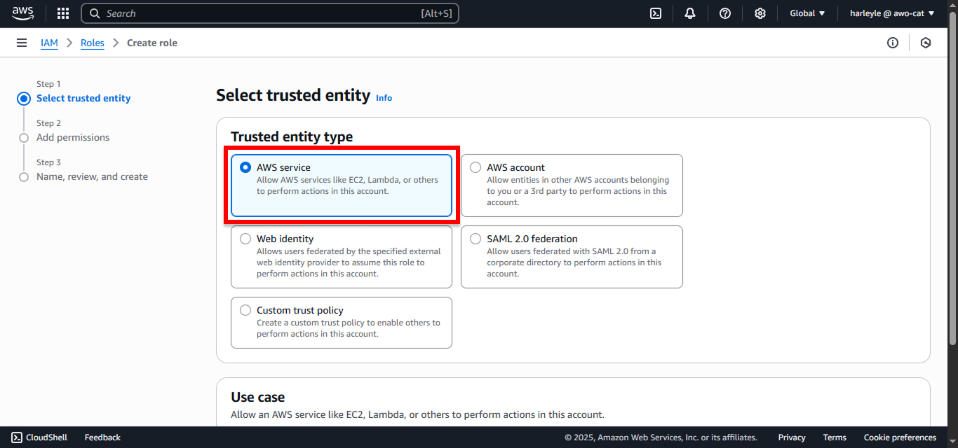Open Cookie preferences in the footer
The height and width of the screenshot is (448, 958).
click(900, 437)
